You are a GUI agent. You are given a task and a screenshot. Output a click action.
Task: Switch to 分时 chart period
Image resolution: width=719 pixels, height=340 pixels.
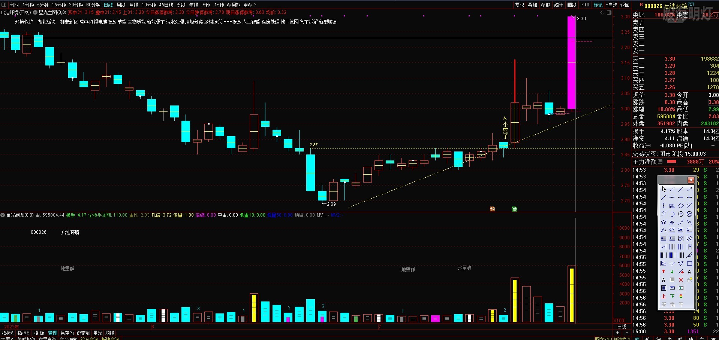coord(14,5)
